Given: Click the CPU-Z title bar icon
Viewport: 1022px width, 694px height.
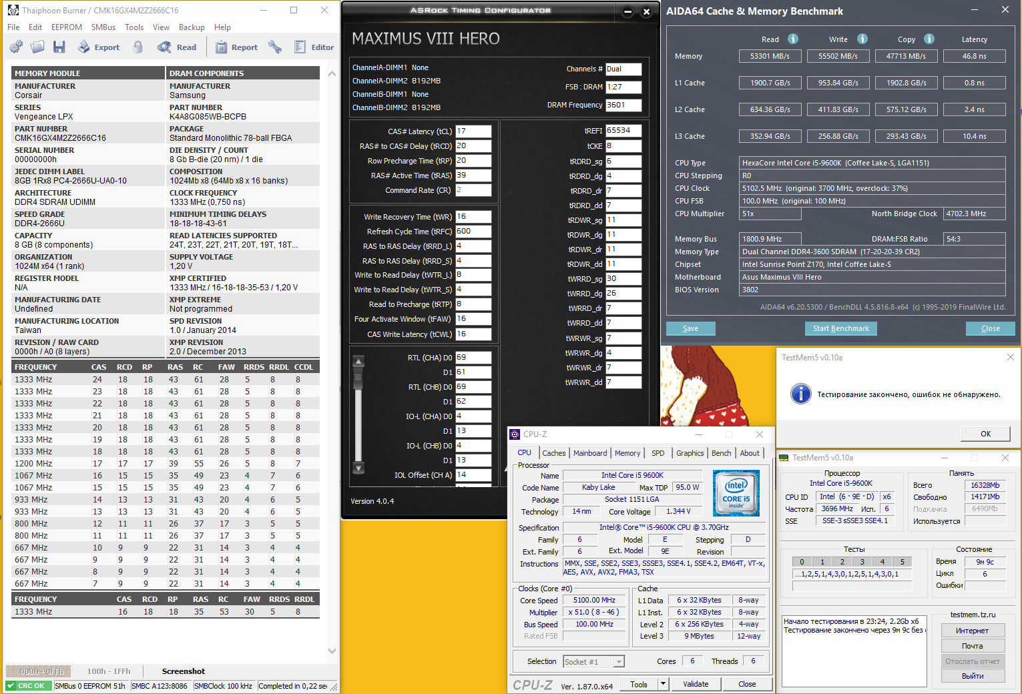Looking at the screenshot, I should coord(515,434).
